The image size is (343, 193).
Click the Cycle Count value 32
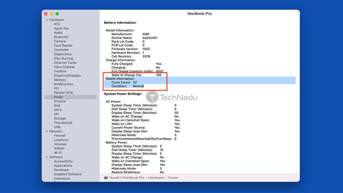point(135,82)
